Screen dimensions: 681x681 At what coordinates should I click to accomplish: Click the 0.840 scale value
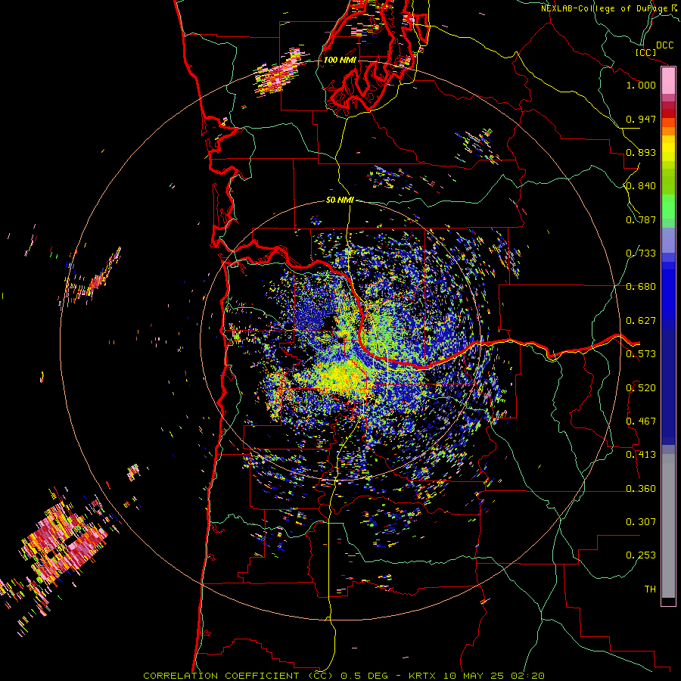coord(641,186)
